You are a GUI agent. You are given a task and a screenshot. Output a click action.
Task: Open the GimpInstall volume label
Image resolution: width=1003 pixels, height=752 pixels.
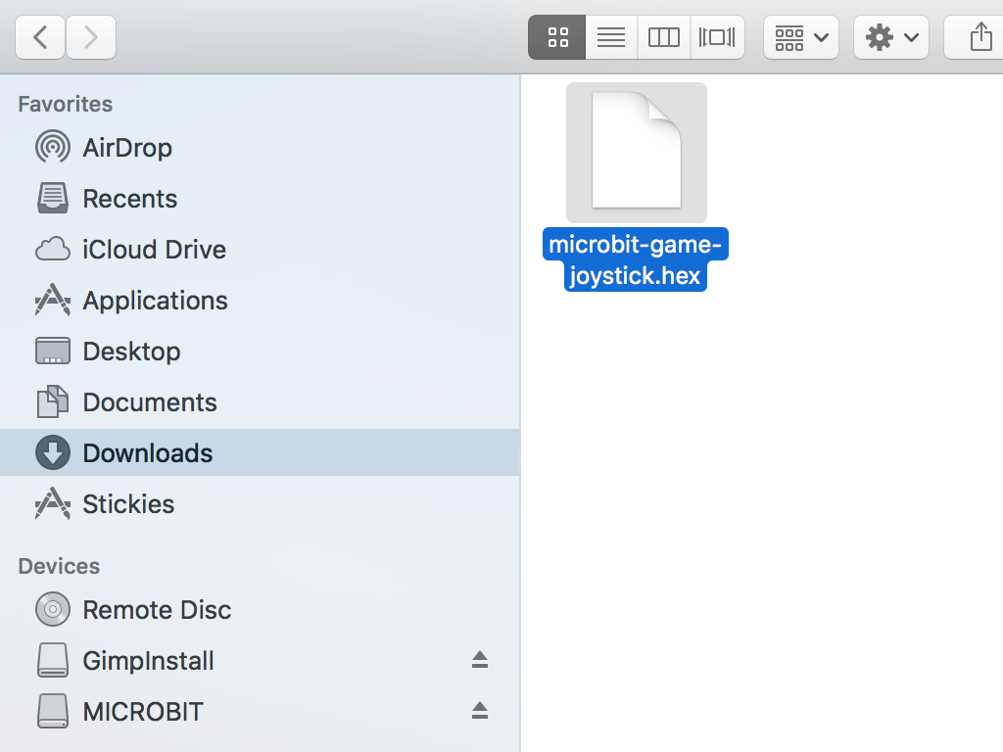point(149,661)
